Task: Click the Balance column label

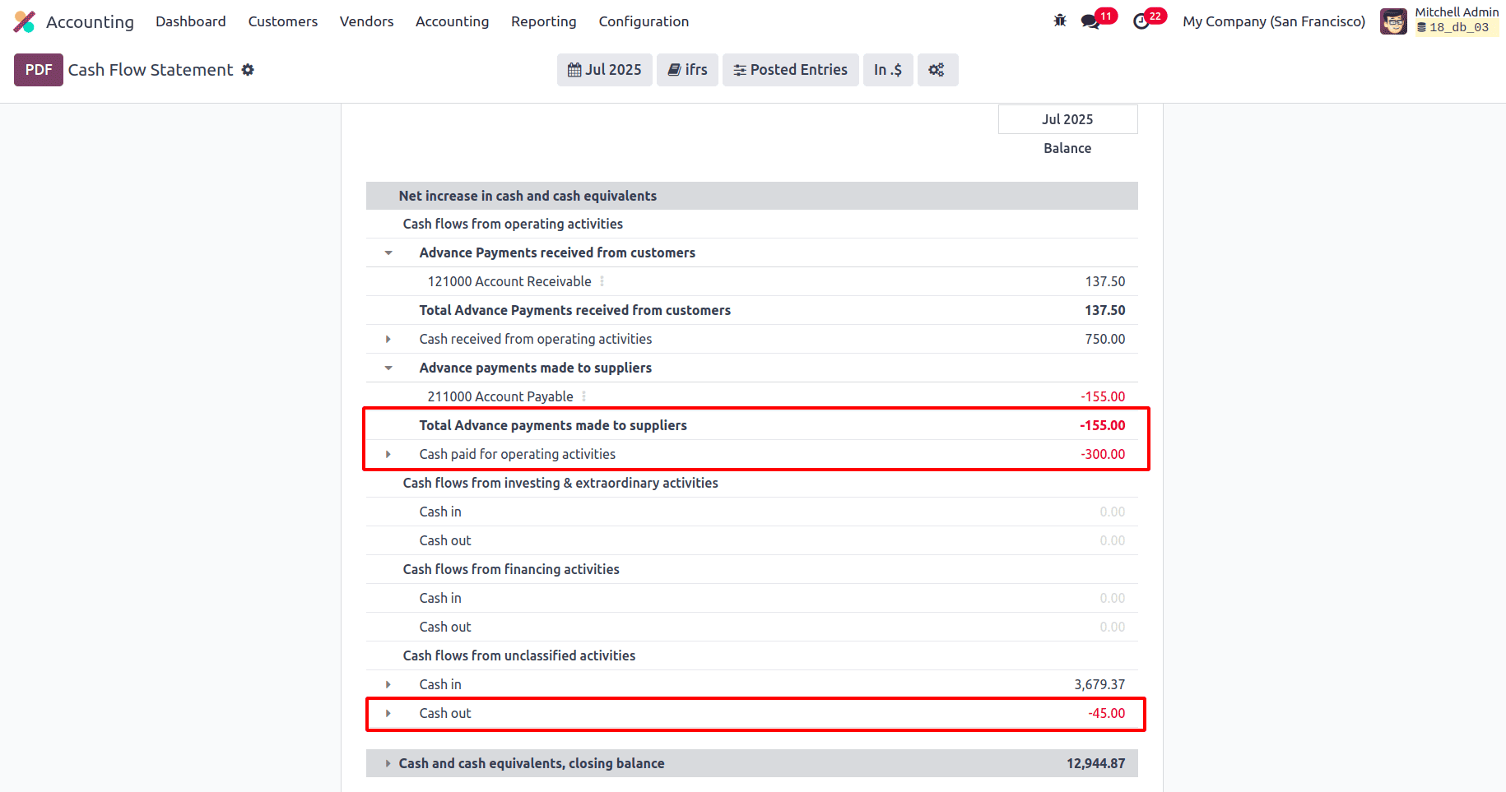Action: [1067, 148]
